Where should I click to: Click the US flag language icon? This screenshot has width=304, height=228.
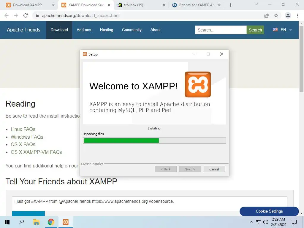[275, 30]
